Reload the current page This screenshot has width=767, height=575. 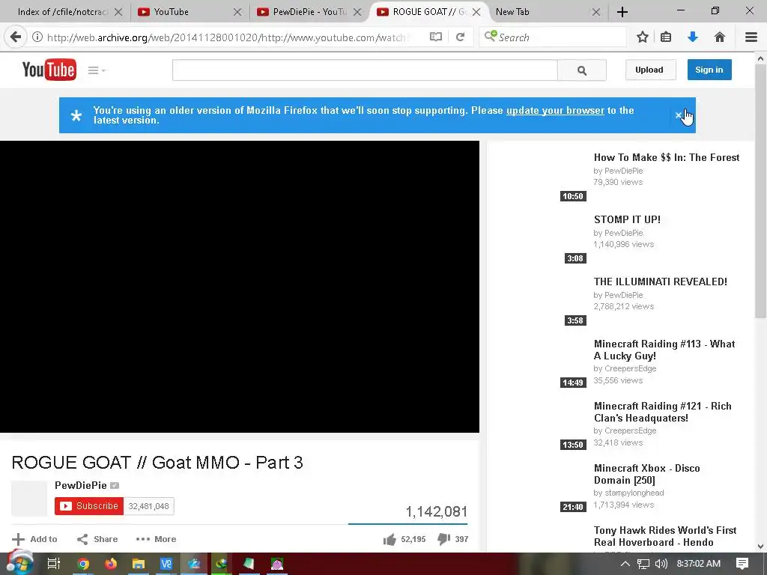tap(460, 37)
